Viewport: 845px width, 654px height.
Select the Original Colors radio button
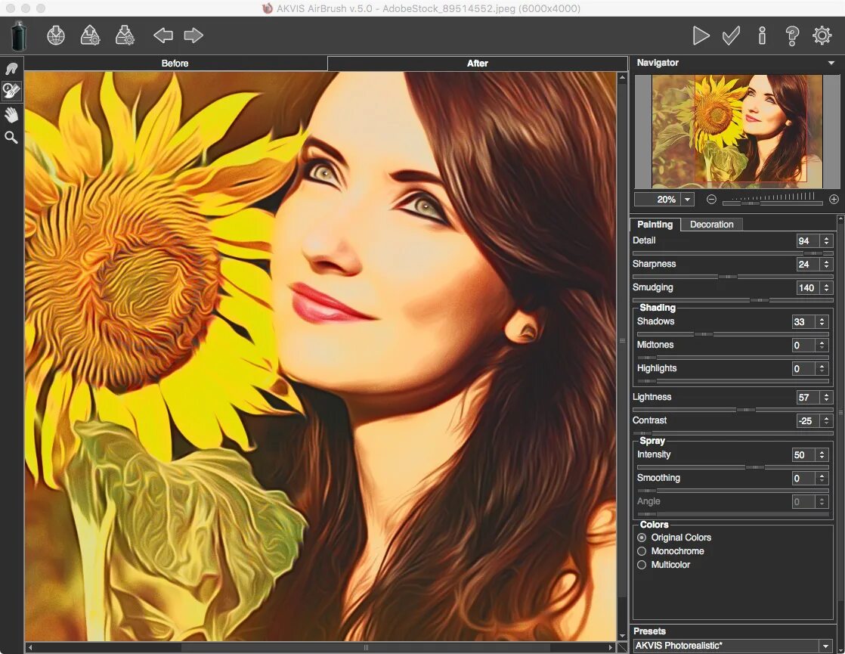click(642, 538)
